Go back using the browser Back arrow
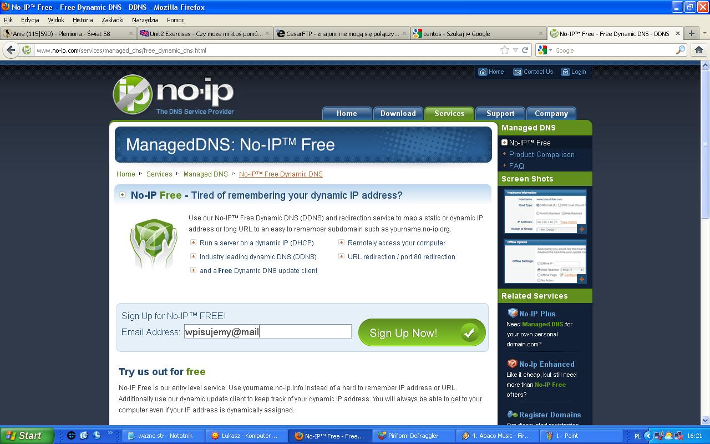This screenshot has height=444, width=710. 11,50
